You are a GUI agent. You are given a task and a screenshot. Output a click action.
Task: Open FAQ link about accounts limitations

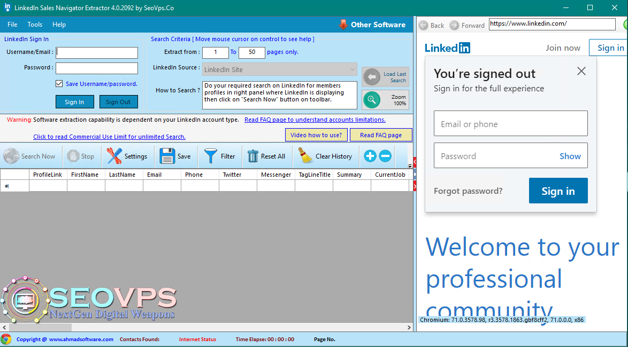click(x=315, y=120)
